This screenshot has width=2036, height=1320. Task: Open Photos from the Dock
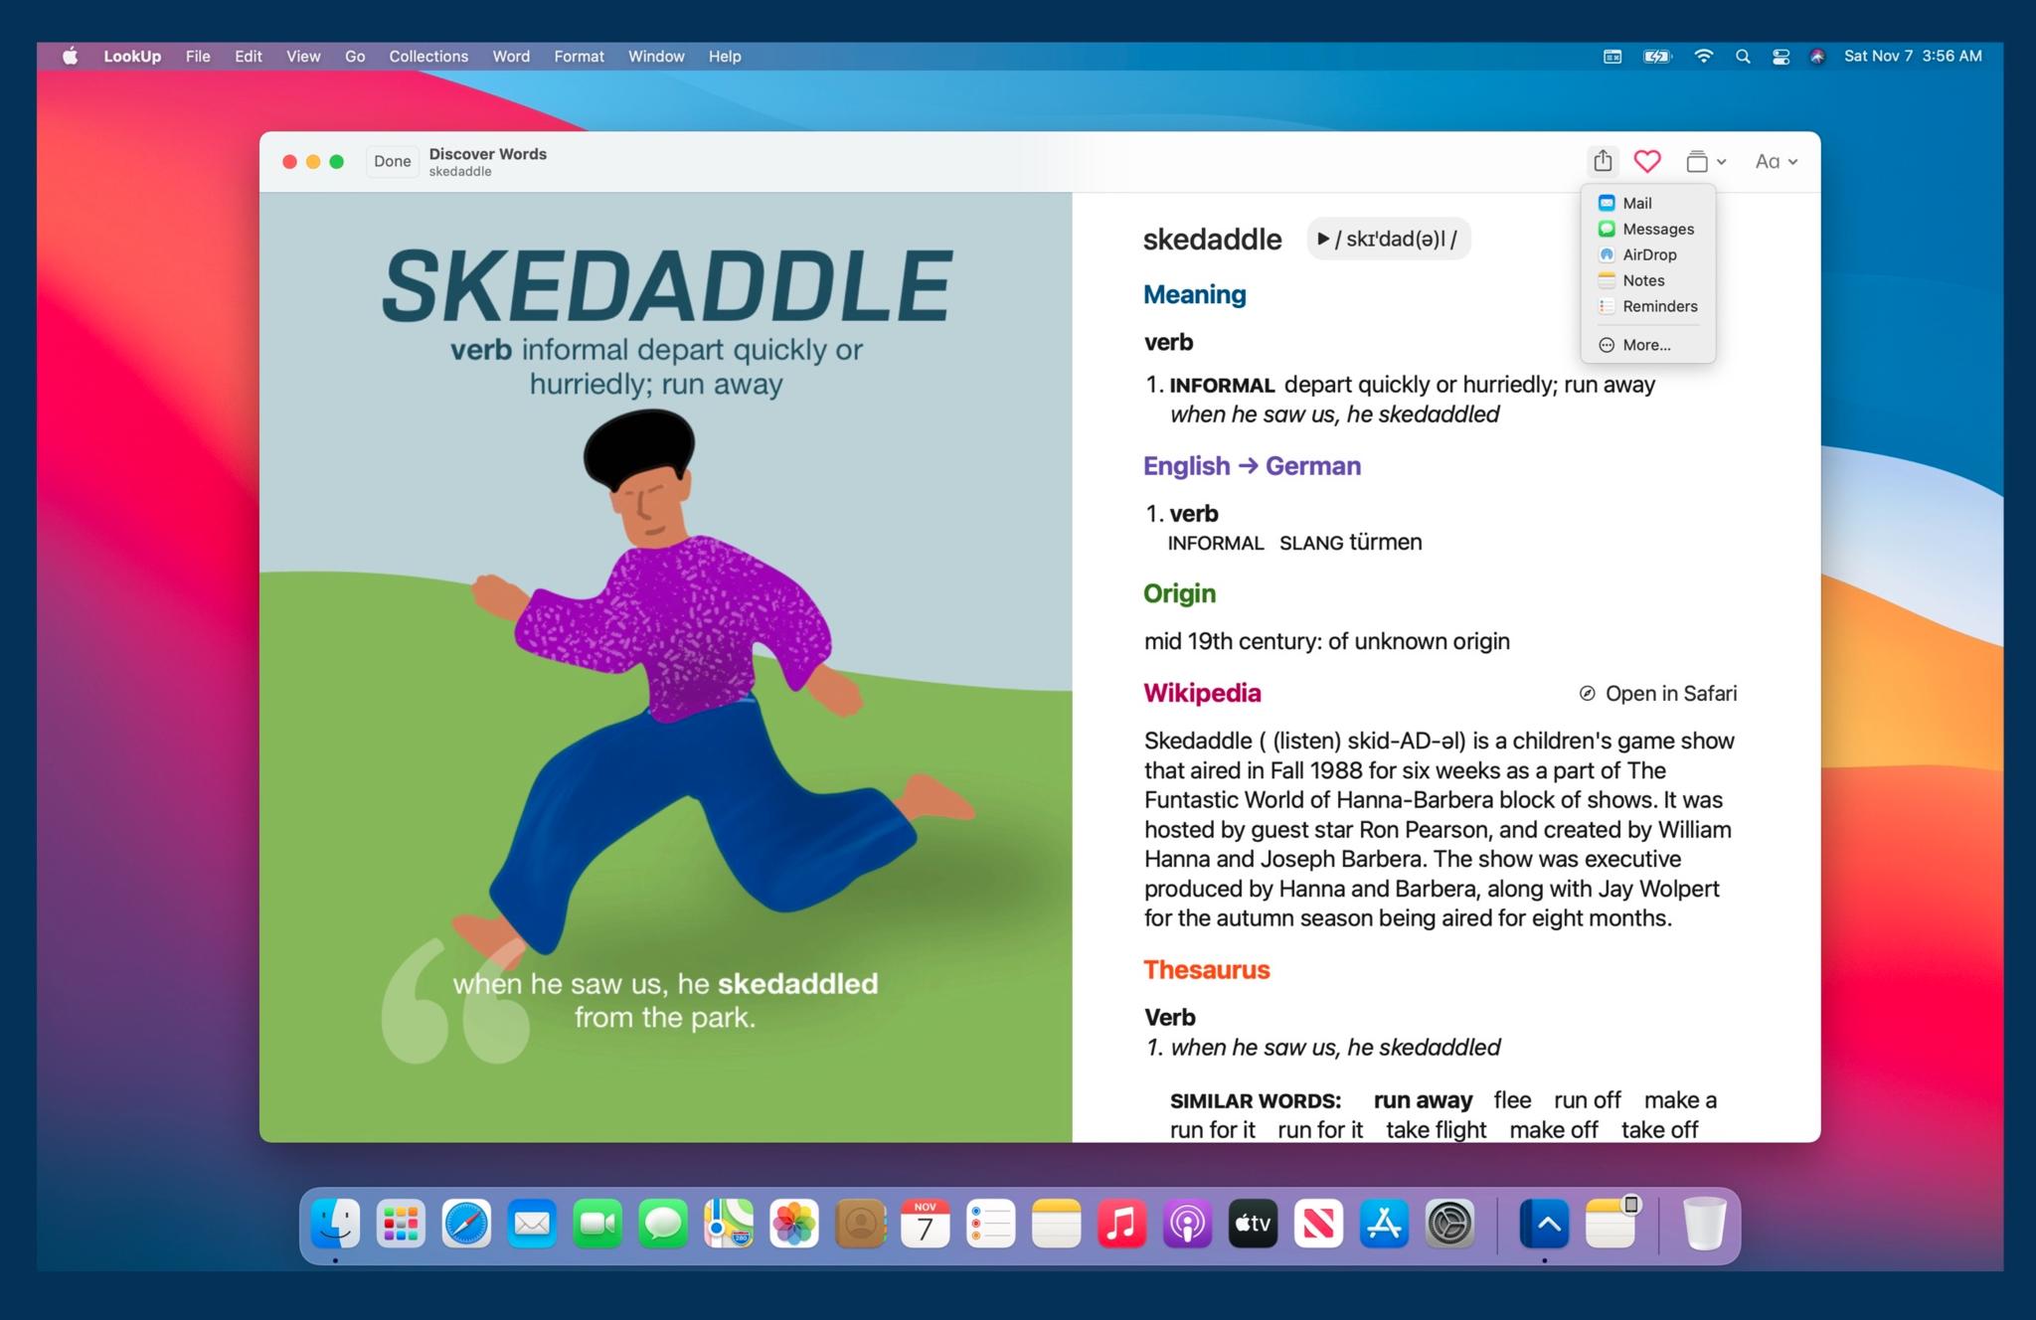(x=794, y=1224)
